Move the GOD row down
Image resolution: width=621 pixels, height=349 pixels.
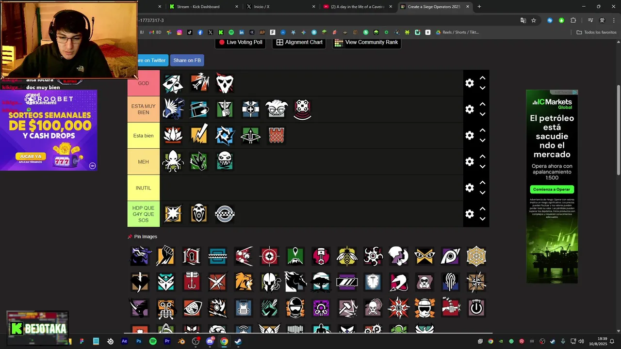click(x=482, y=88)
